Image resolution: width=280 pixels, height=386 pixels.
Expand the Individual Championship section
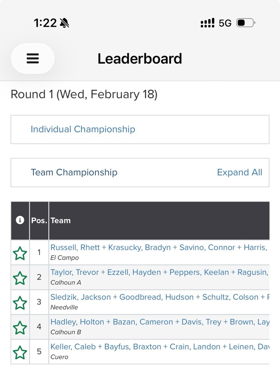[83, 129]
